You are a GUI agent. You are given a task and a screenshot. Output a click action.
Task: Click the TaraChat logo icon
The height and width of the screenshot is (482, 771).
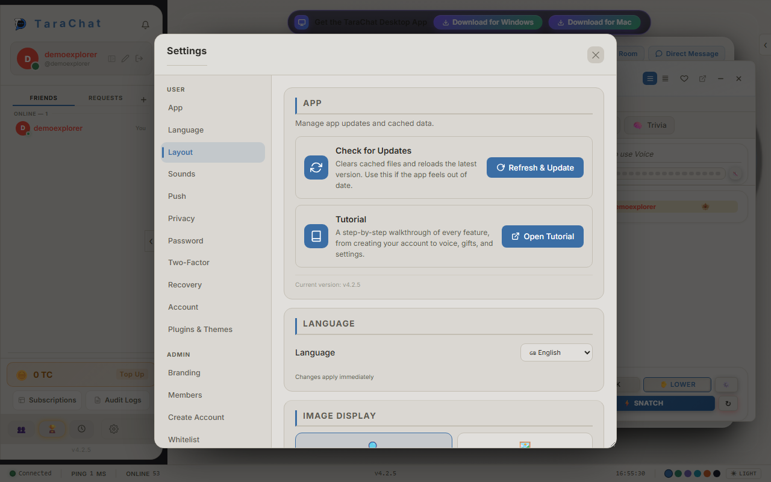pyautogui.click(x=20, y=24)
